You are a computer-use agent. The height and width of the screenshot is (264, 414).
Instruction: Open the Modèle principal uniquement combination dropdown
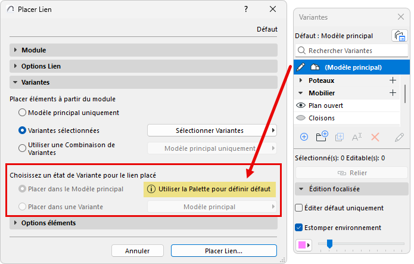pos(211,148)
